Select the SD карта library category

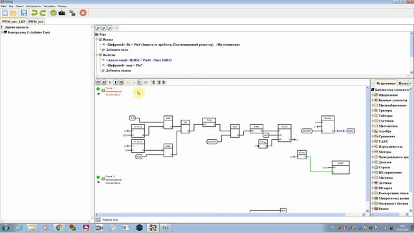coord(386,188)
